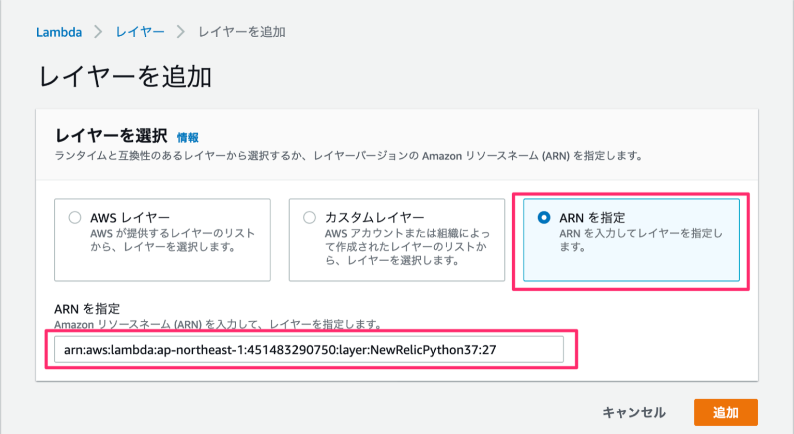
Task: Cancel layer addition via キャンセル
Action: pos(634,412)
